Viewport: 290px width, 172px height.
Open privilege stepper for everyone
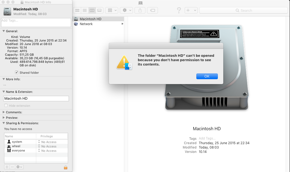coord(39,151)
